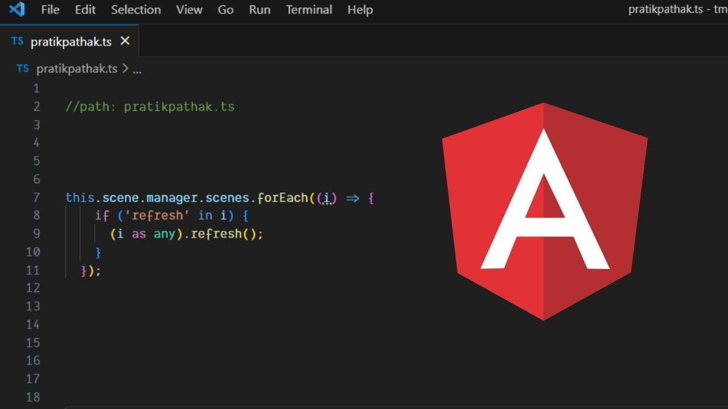Click the VS Code logo icon
Screen dimensions: 728x409
click(x=17, y=10)
